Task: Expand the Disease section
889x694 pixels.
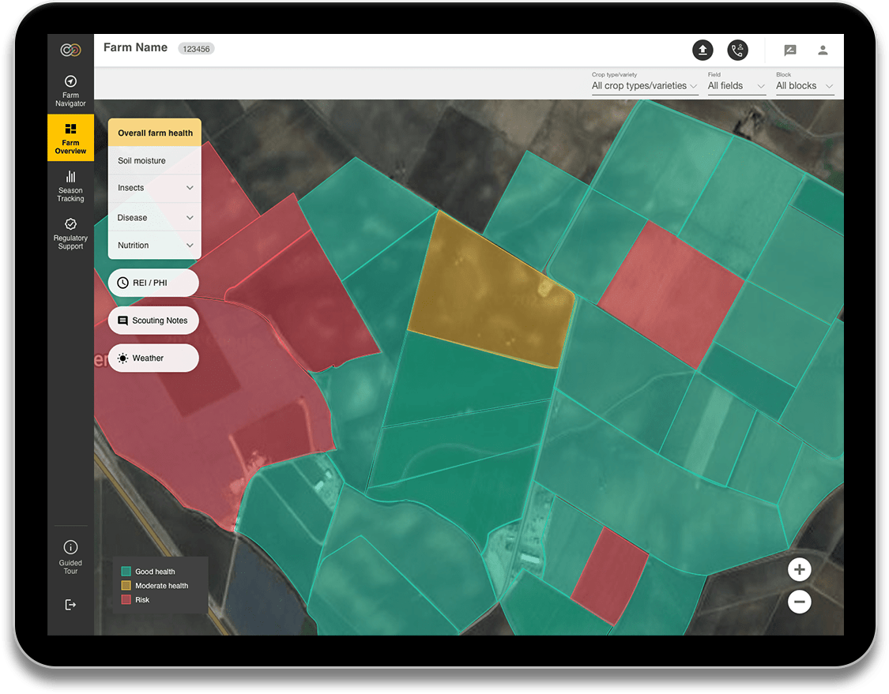Action: click(190, 218)
